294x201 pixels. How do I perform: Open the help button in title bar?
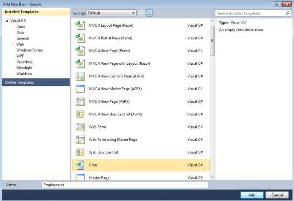[277, 4]
